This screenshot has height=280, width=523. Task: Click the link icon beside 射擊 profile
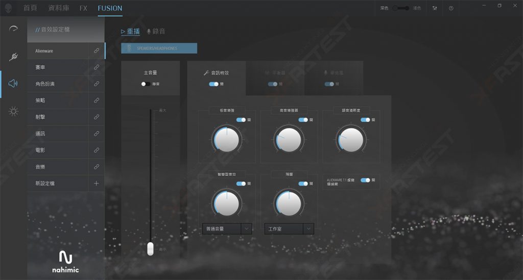(97, 117)
